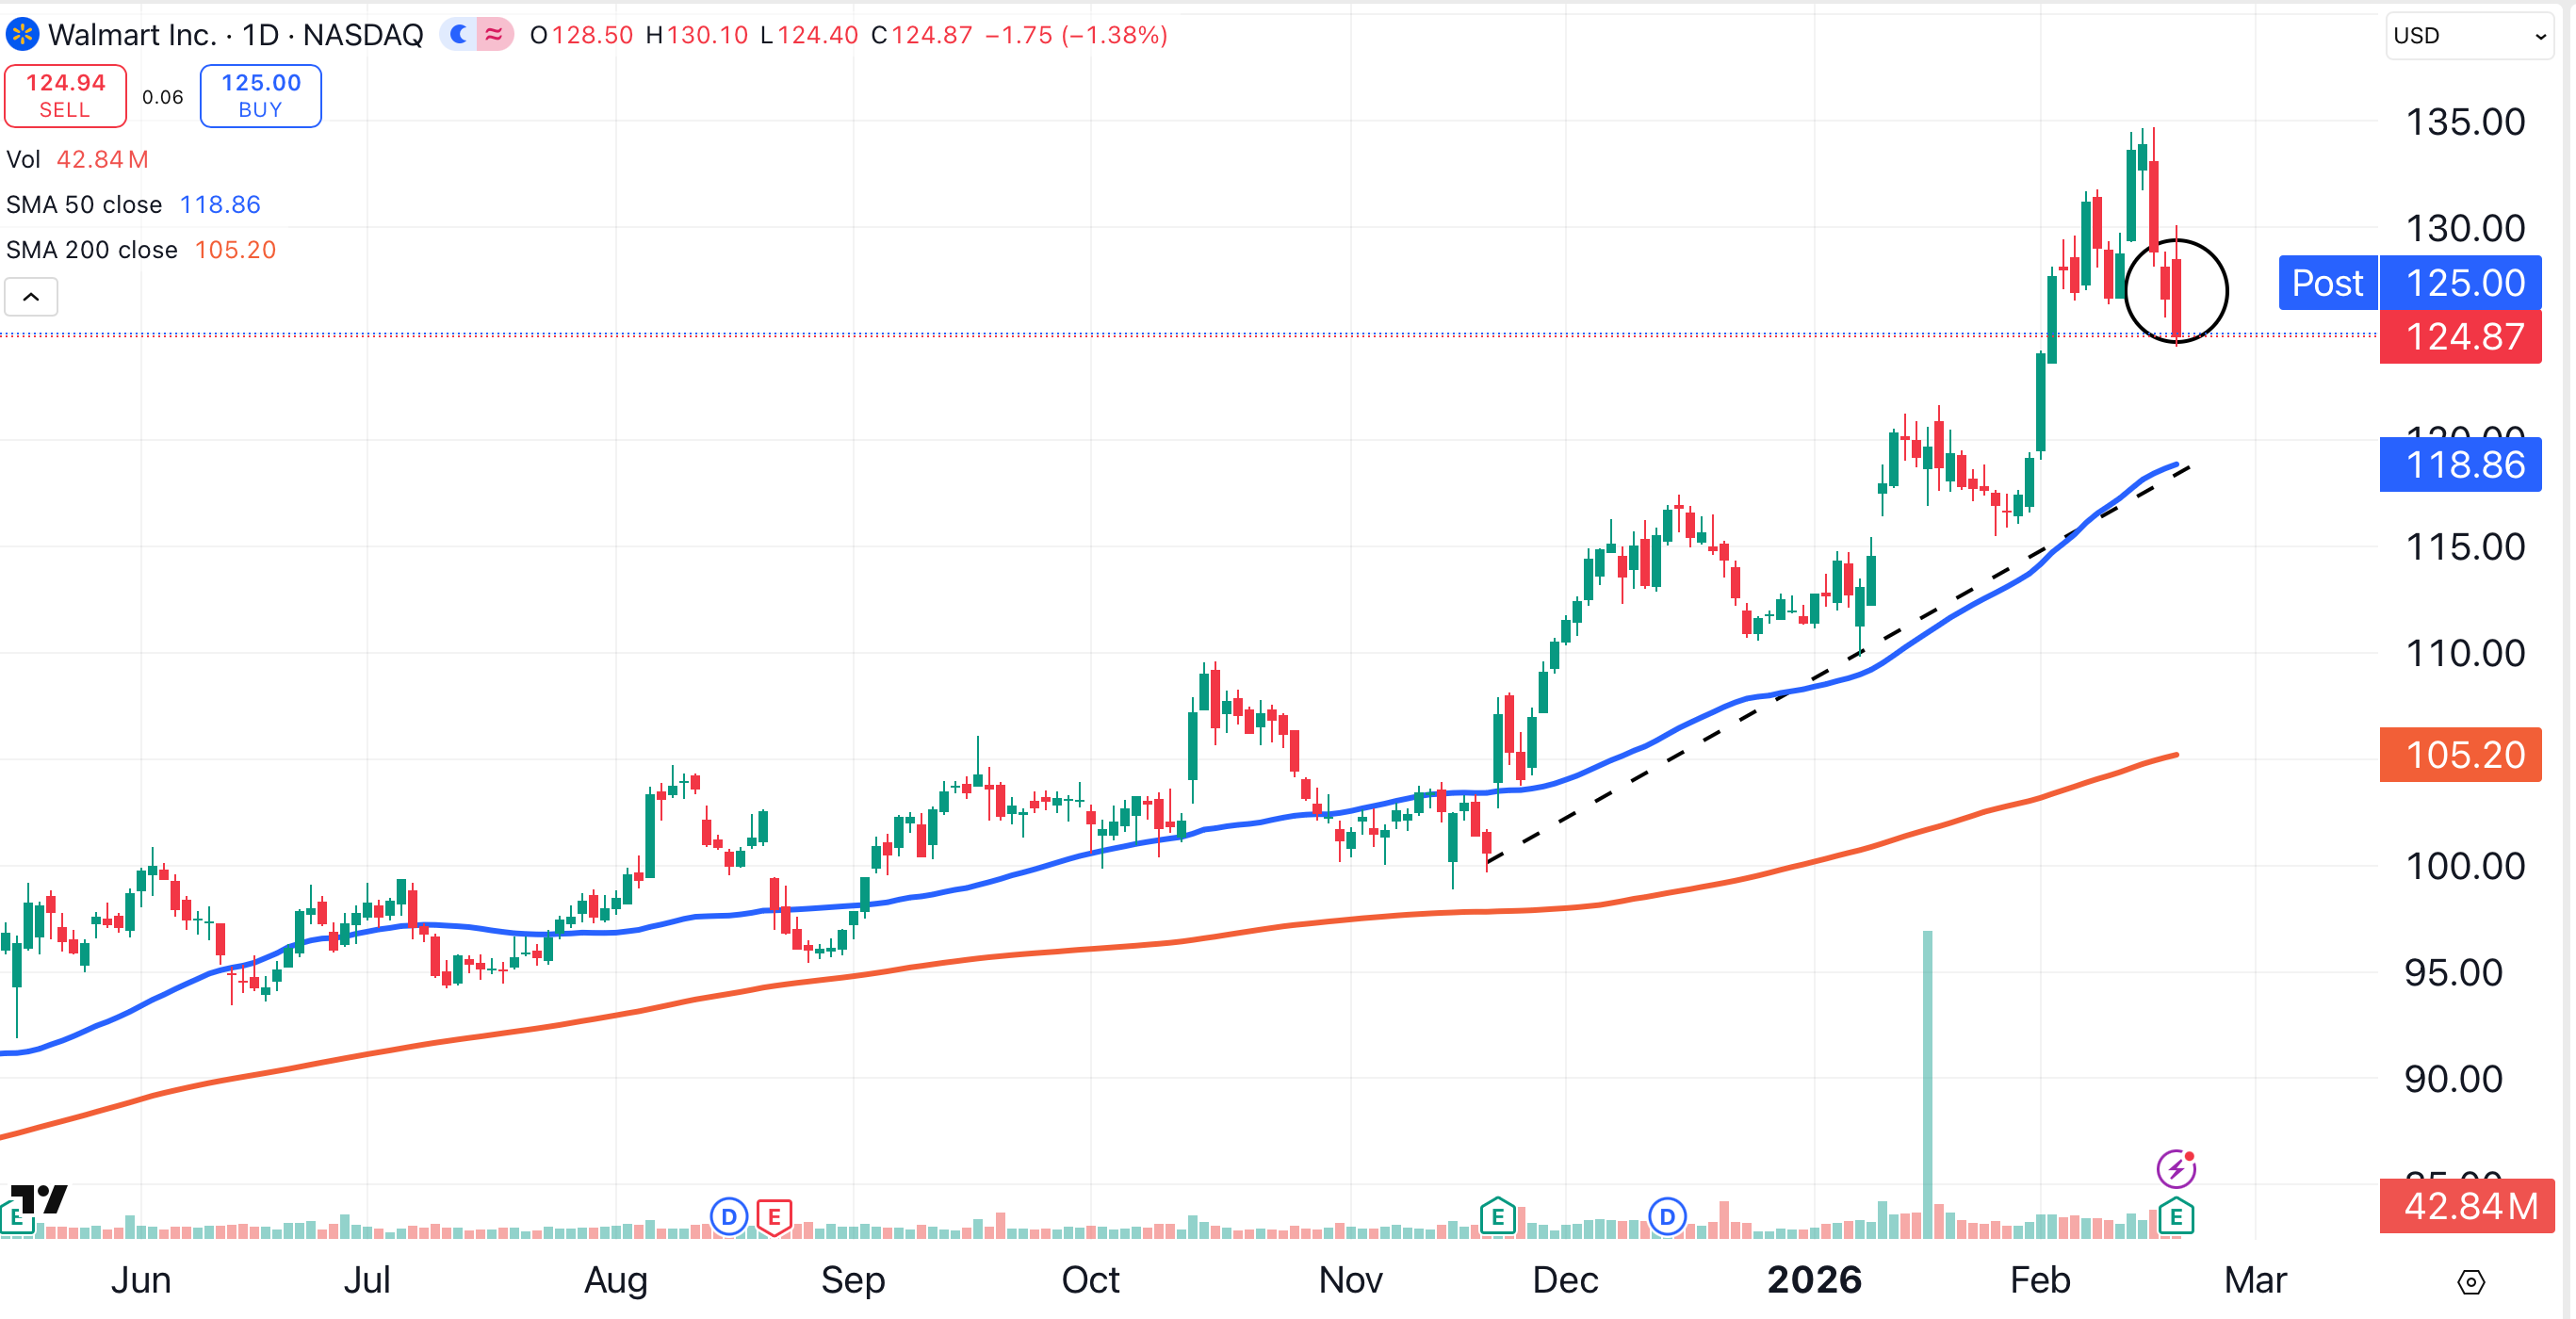Click the post-market session moon icon
Screen dimensions: 2576x1319
pos(459,35)
